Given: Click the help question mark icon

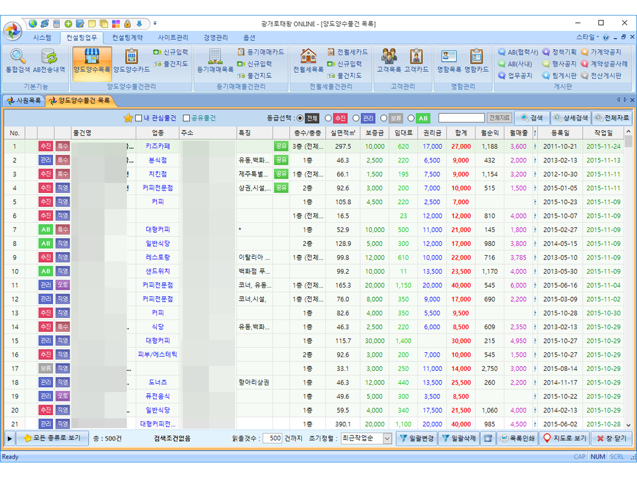Looking at the screenshot, I should point(606,37).
